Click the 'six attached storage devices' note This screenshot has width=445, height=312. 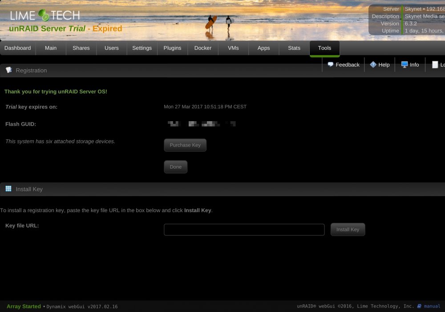[60, 141]
